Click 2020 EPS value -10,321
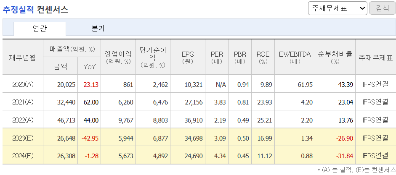396x175 pixels. coord(192,85)
